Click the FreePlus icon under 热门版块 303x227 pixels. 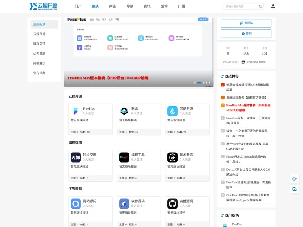[225, 225]
